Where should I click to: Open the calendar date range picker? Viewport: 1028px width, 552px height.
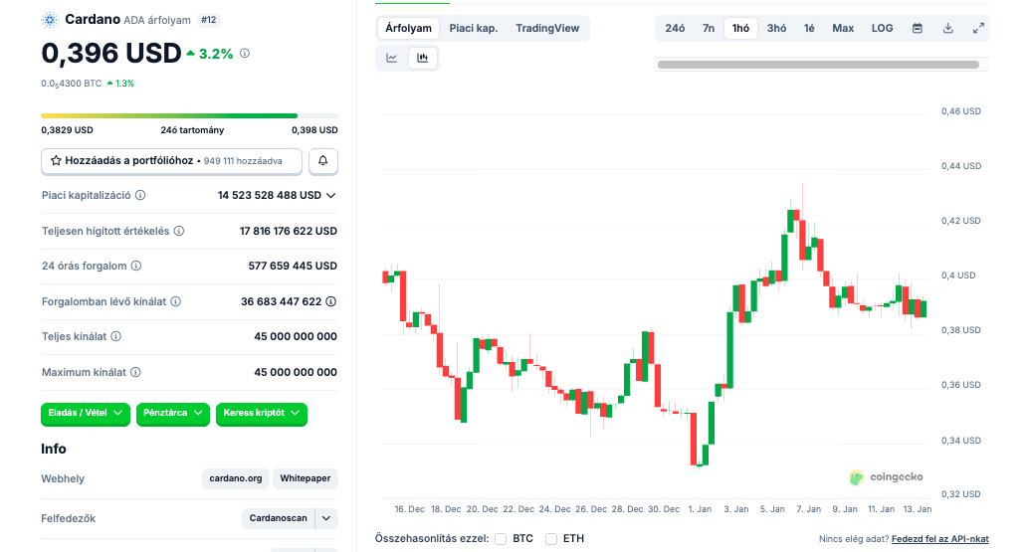tap(918, 28)
